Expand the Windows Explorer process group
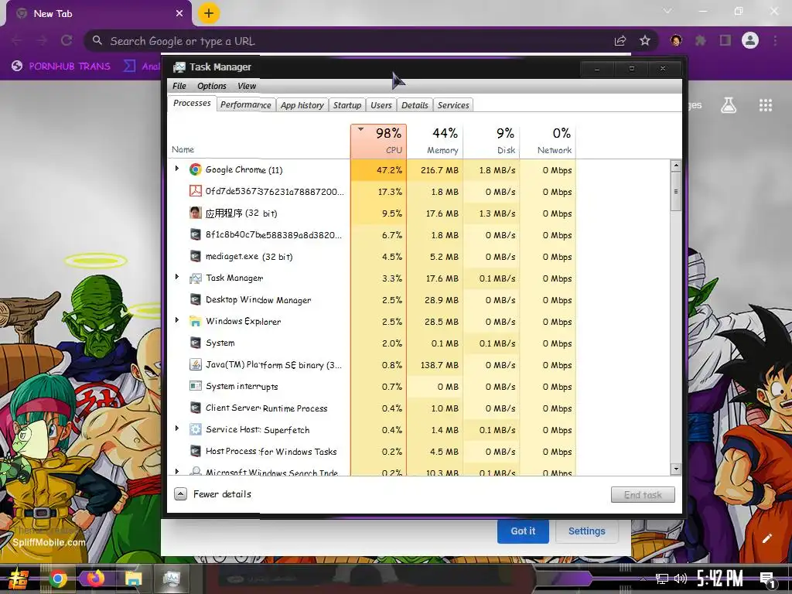Screen dimensions: 792x594 177,319
